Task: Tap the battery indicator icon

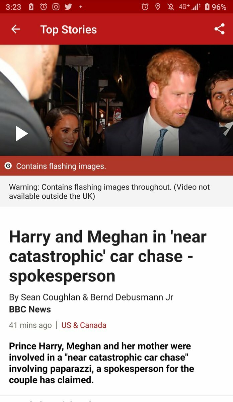Action: 207,7
